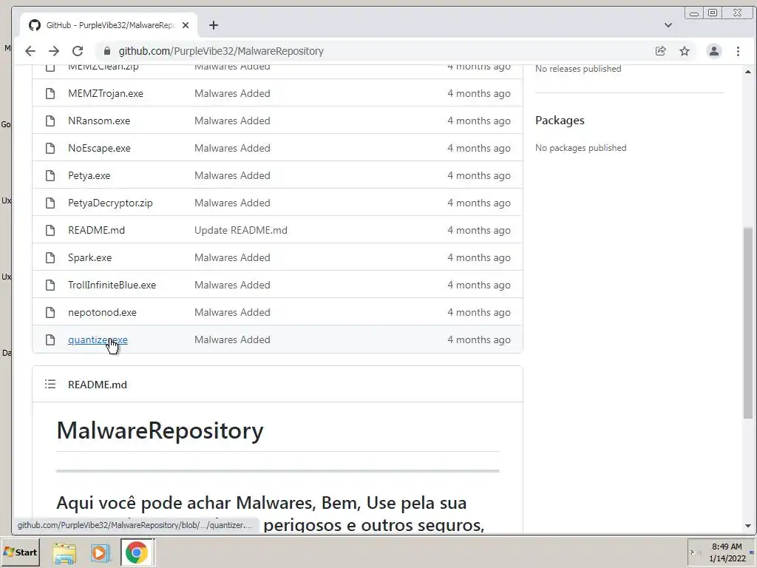757x568 pixels.
Task: Click the MalwareRepository heading
Action: tap(160, 430)
